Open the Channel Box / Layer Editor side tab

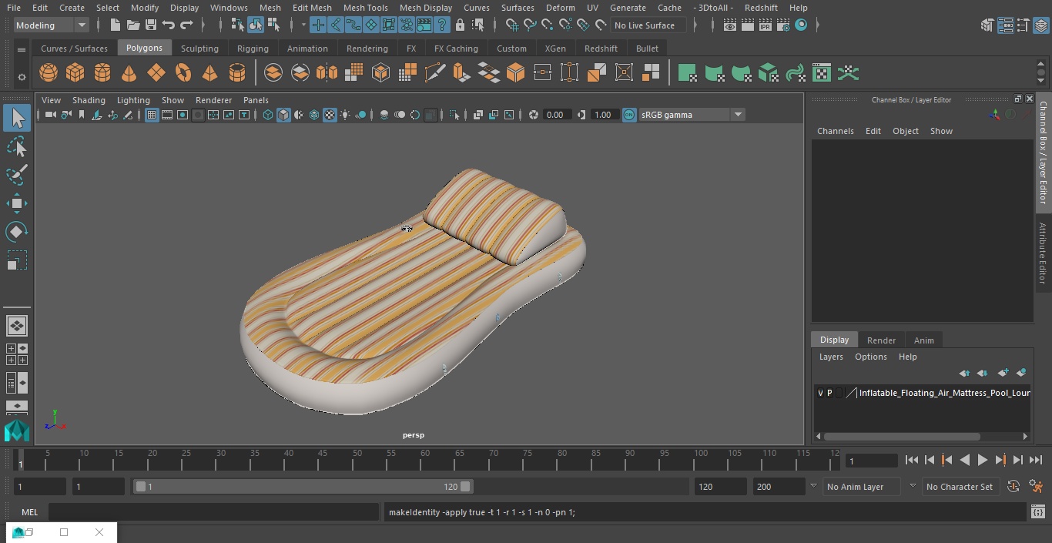[x=1043, y=151]
